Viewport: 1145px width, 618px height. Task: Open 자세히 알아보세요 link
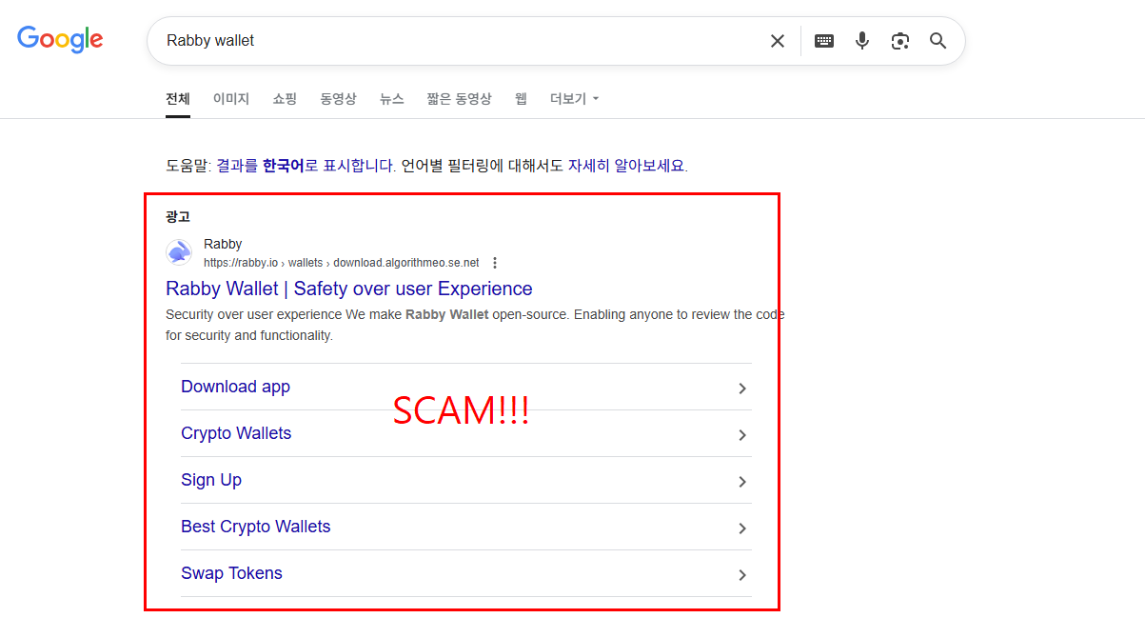(626, 166)
